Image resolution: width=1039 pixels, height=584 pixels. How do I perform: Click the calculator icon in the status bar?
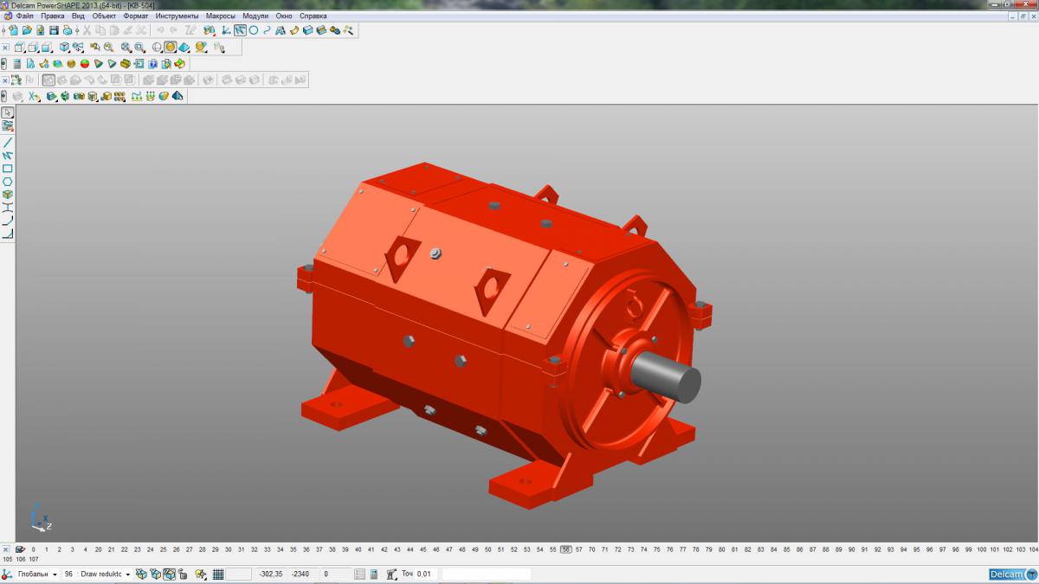click(374, 574)
